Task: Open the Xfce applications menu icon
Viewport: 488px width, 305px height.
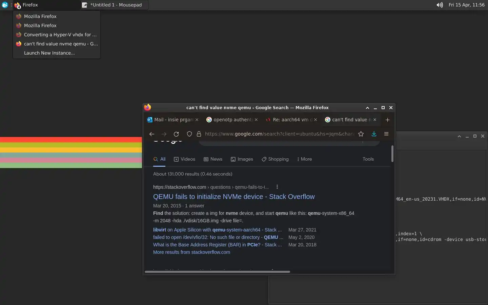Action: click(x=5, y=5)
